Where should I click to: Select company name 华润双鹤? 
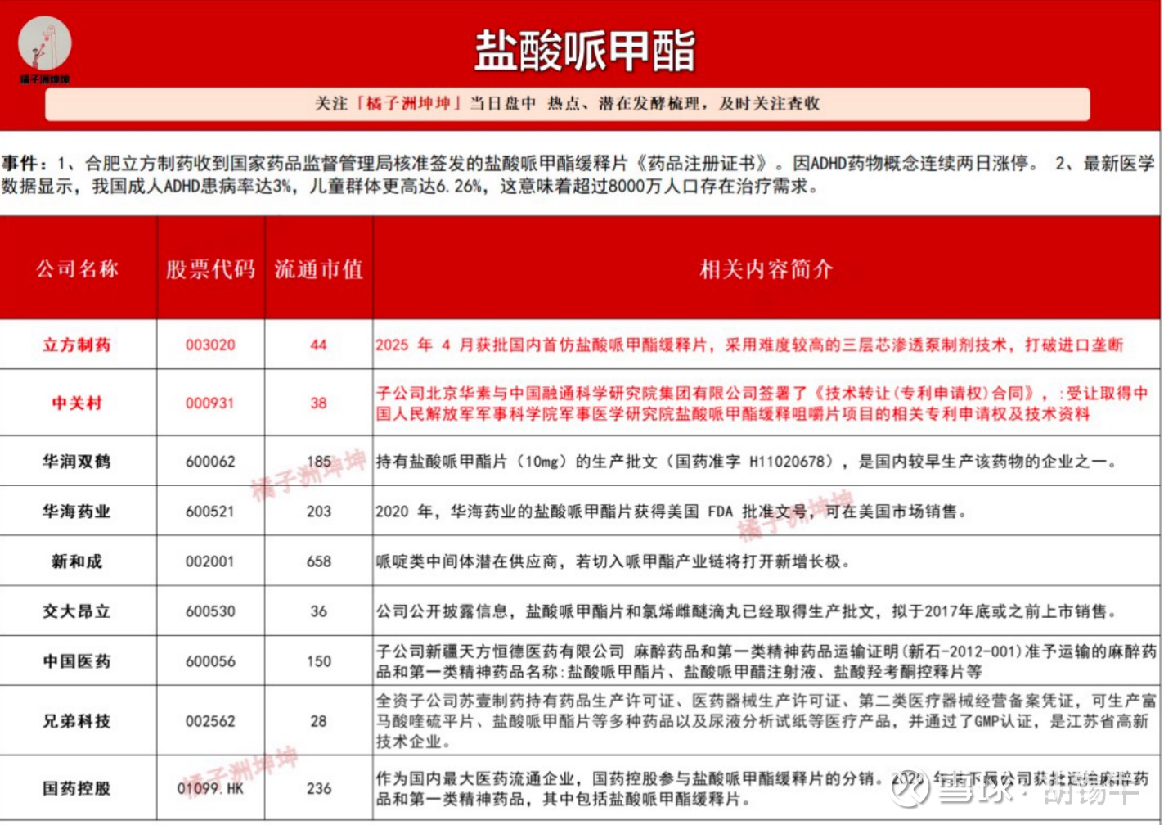point(77,461)
